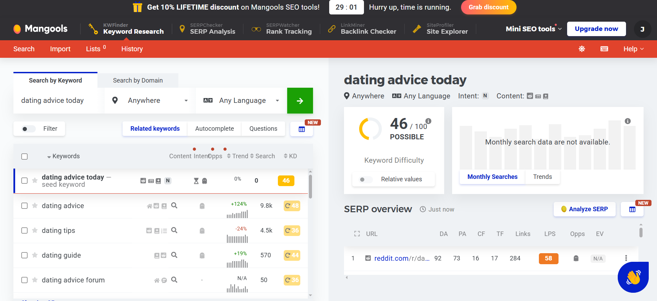Star the 'dating advice today' keyword
657x301 pixels.
click(35, 181)
